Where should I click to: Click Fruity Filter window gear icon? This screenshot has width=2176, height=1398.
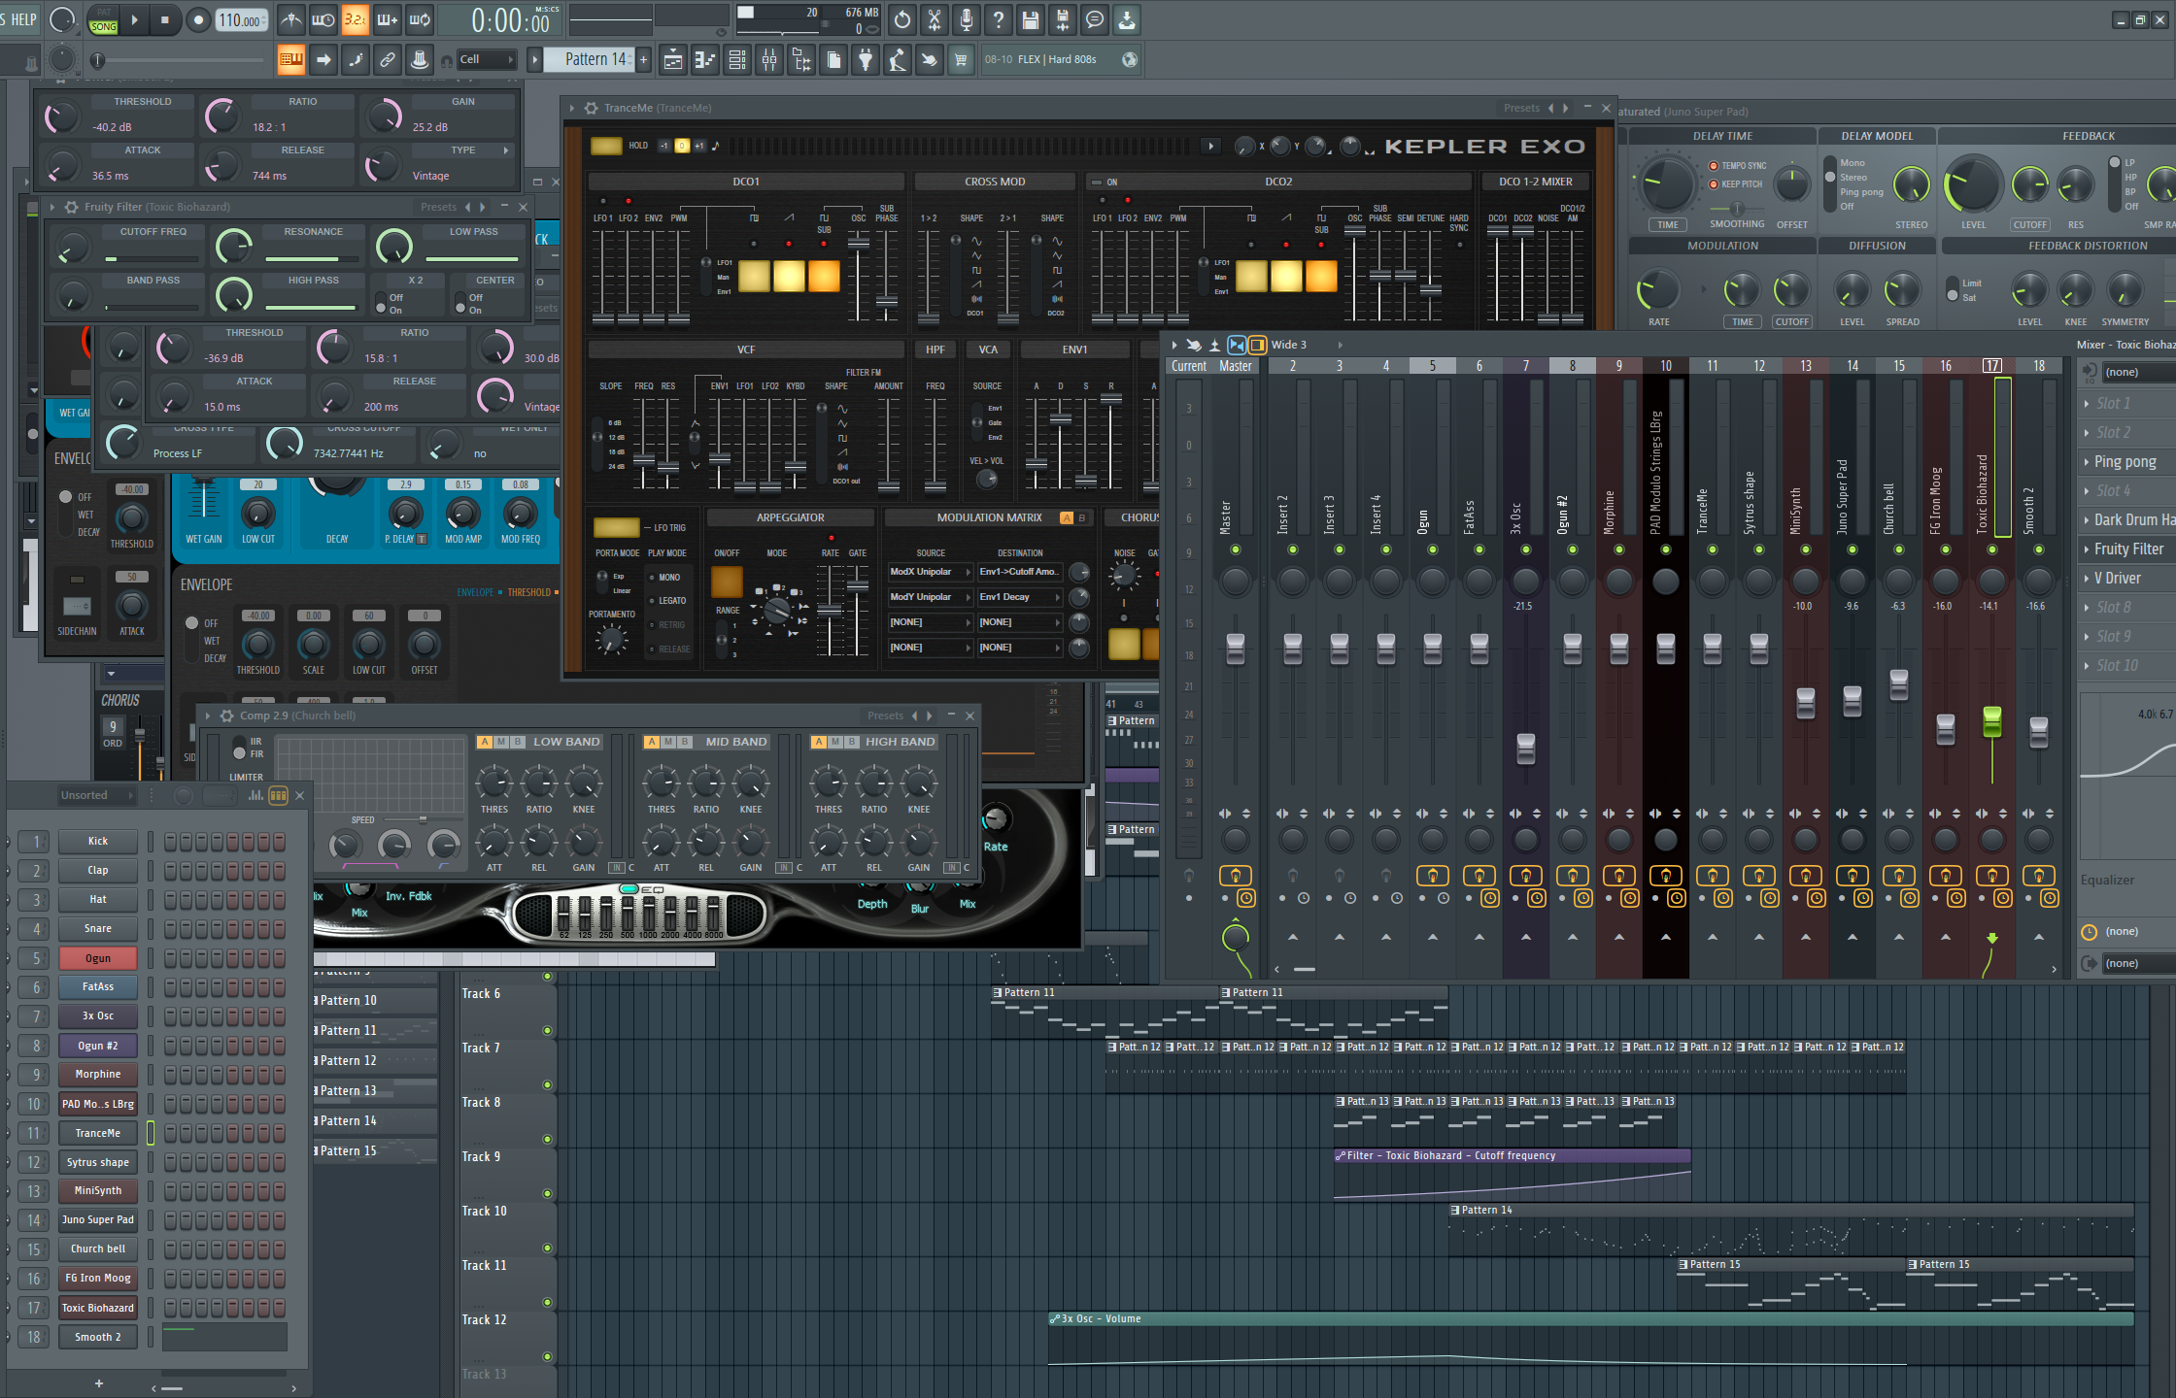[x=71, y=207]
